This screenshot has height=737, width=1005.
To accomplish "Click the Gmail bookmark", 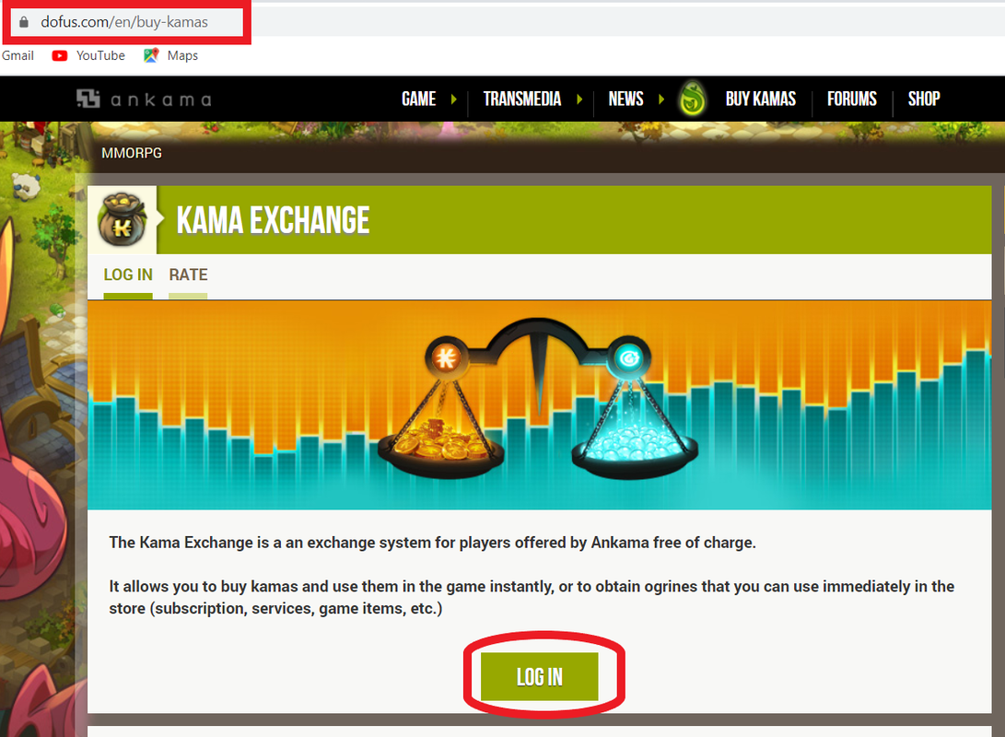I will pyautogui.click(x=18, y=56).
